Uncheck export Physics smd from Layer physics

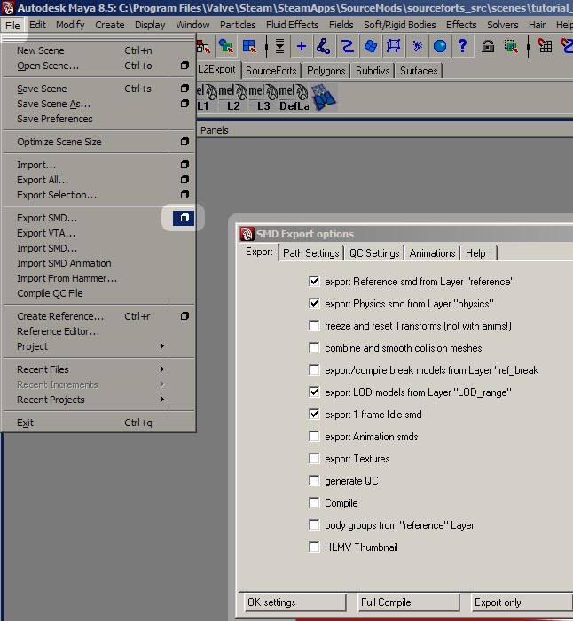point(314,304)
